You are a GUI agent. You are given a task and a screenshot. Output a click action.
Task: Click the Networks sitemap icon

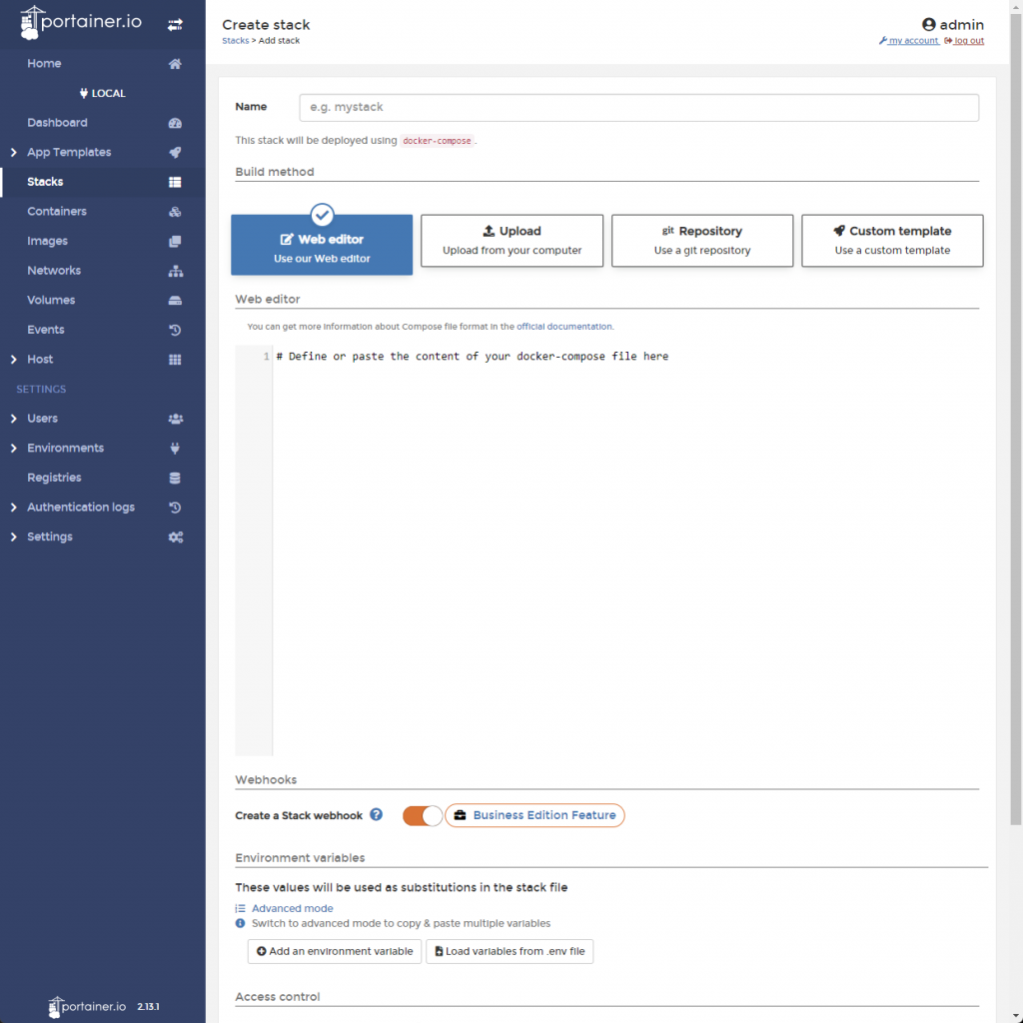point(175,271)
